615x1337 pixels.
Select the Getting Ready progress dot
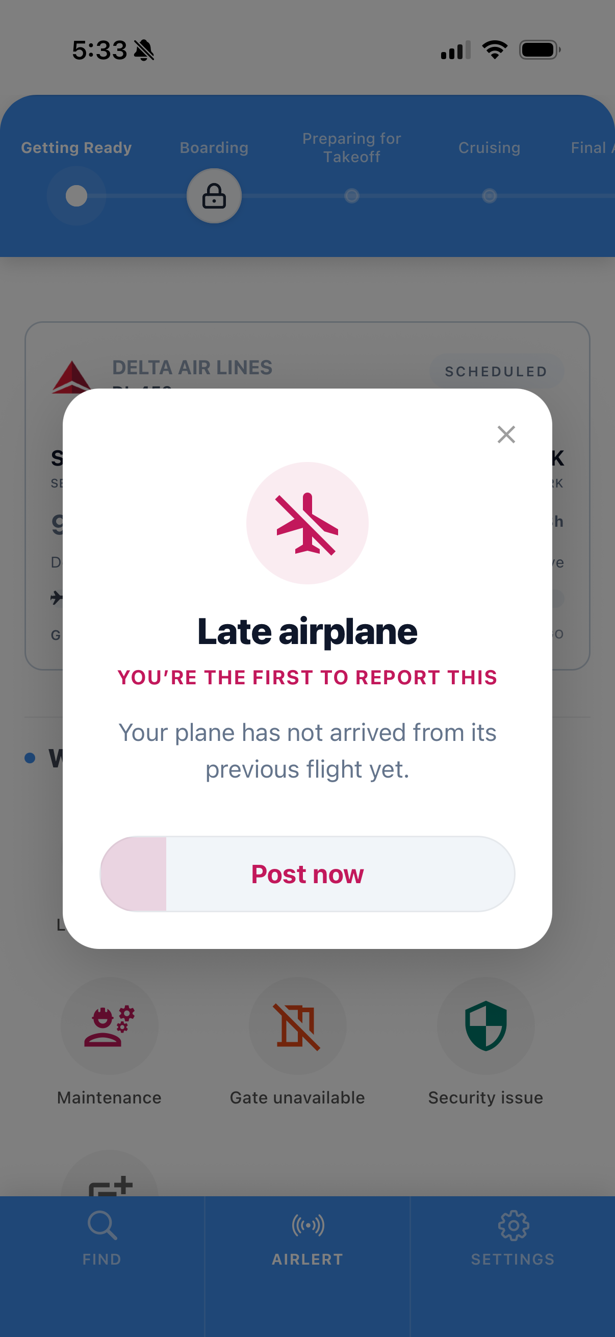pos(76,196)
